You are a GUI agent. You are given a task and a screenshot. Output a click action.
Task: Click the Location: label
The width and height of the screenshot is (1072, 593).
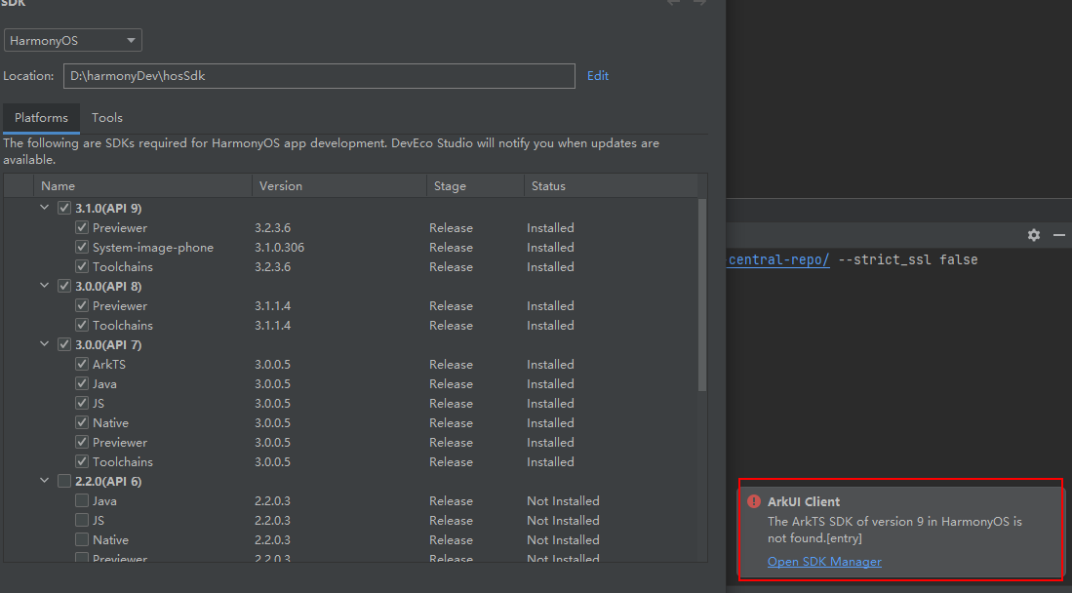[x=28, y=76]
